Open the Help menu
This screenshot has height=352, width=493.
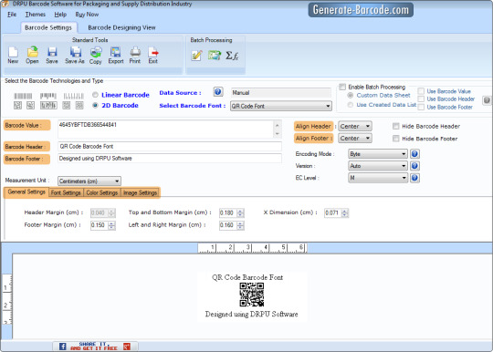click(x=60, y=15)
